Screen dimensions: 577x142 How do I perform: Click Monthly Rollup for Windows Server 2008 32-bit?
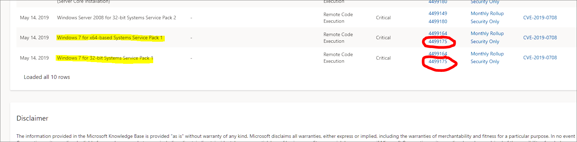(487, 14)
